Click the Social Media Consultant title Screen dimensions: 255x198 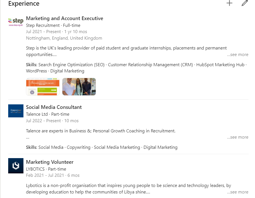(54, 107)
